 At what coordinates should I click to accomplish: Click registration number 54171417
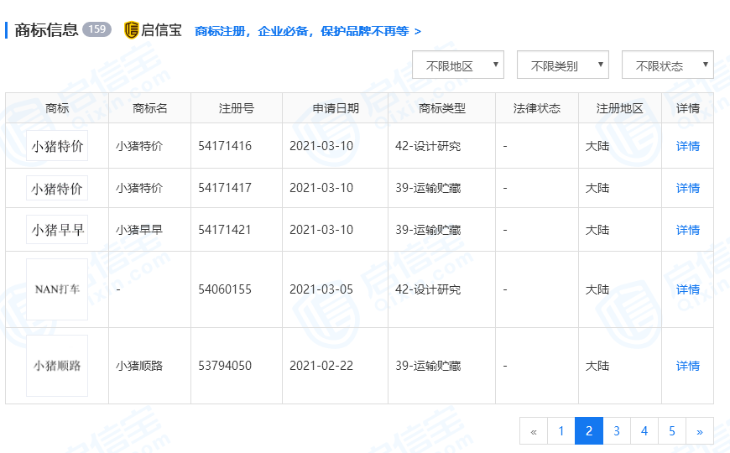click(x=225, y=188)
